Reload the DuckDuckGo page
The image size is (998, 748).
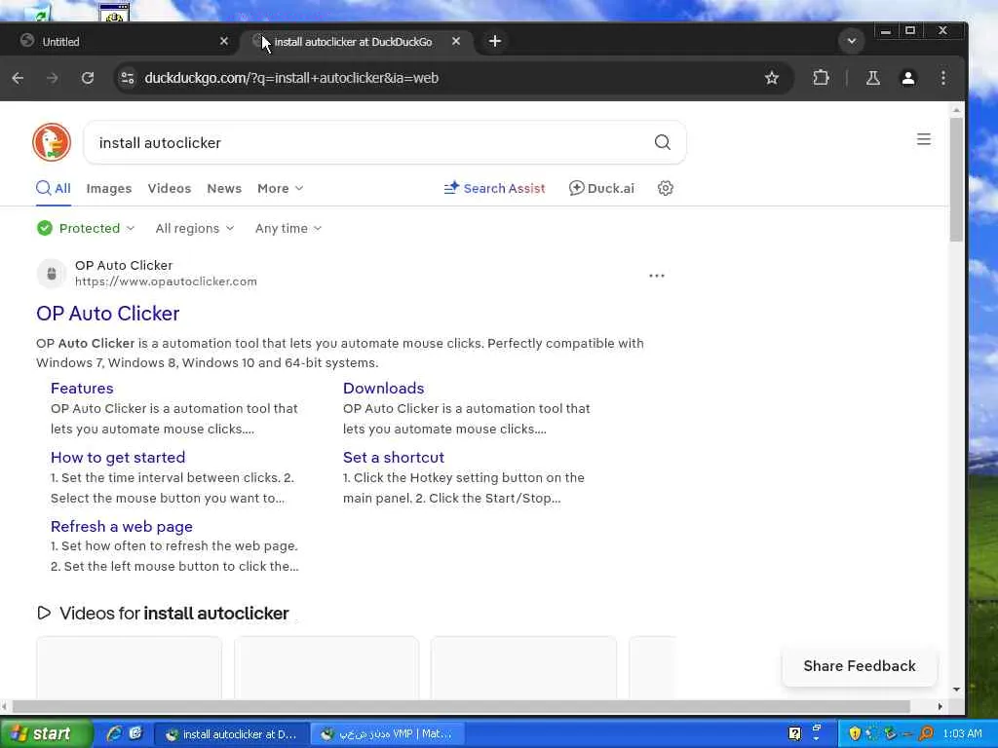click(x=88, y=78)
